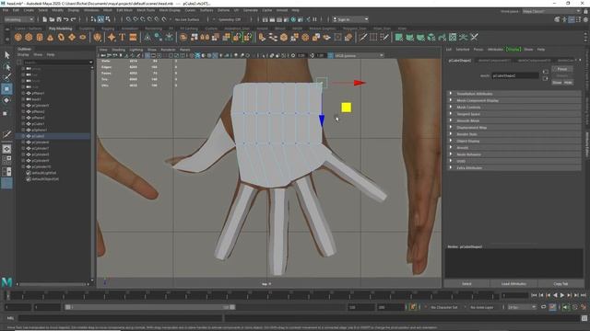The width and height of the screenshot is (590, 331).
Task: Click the range slider bar
Action: [x=150, y=307]
